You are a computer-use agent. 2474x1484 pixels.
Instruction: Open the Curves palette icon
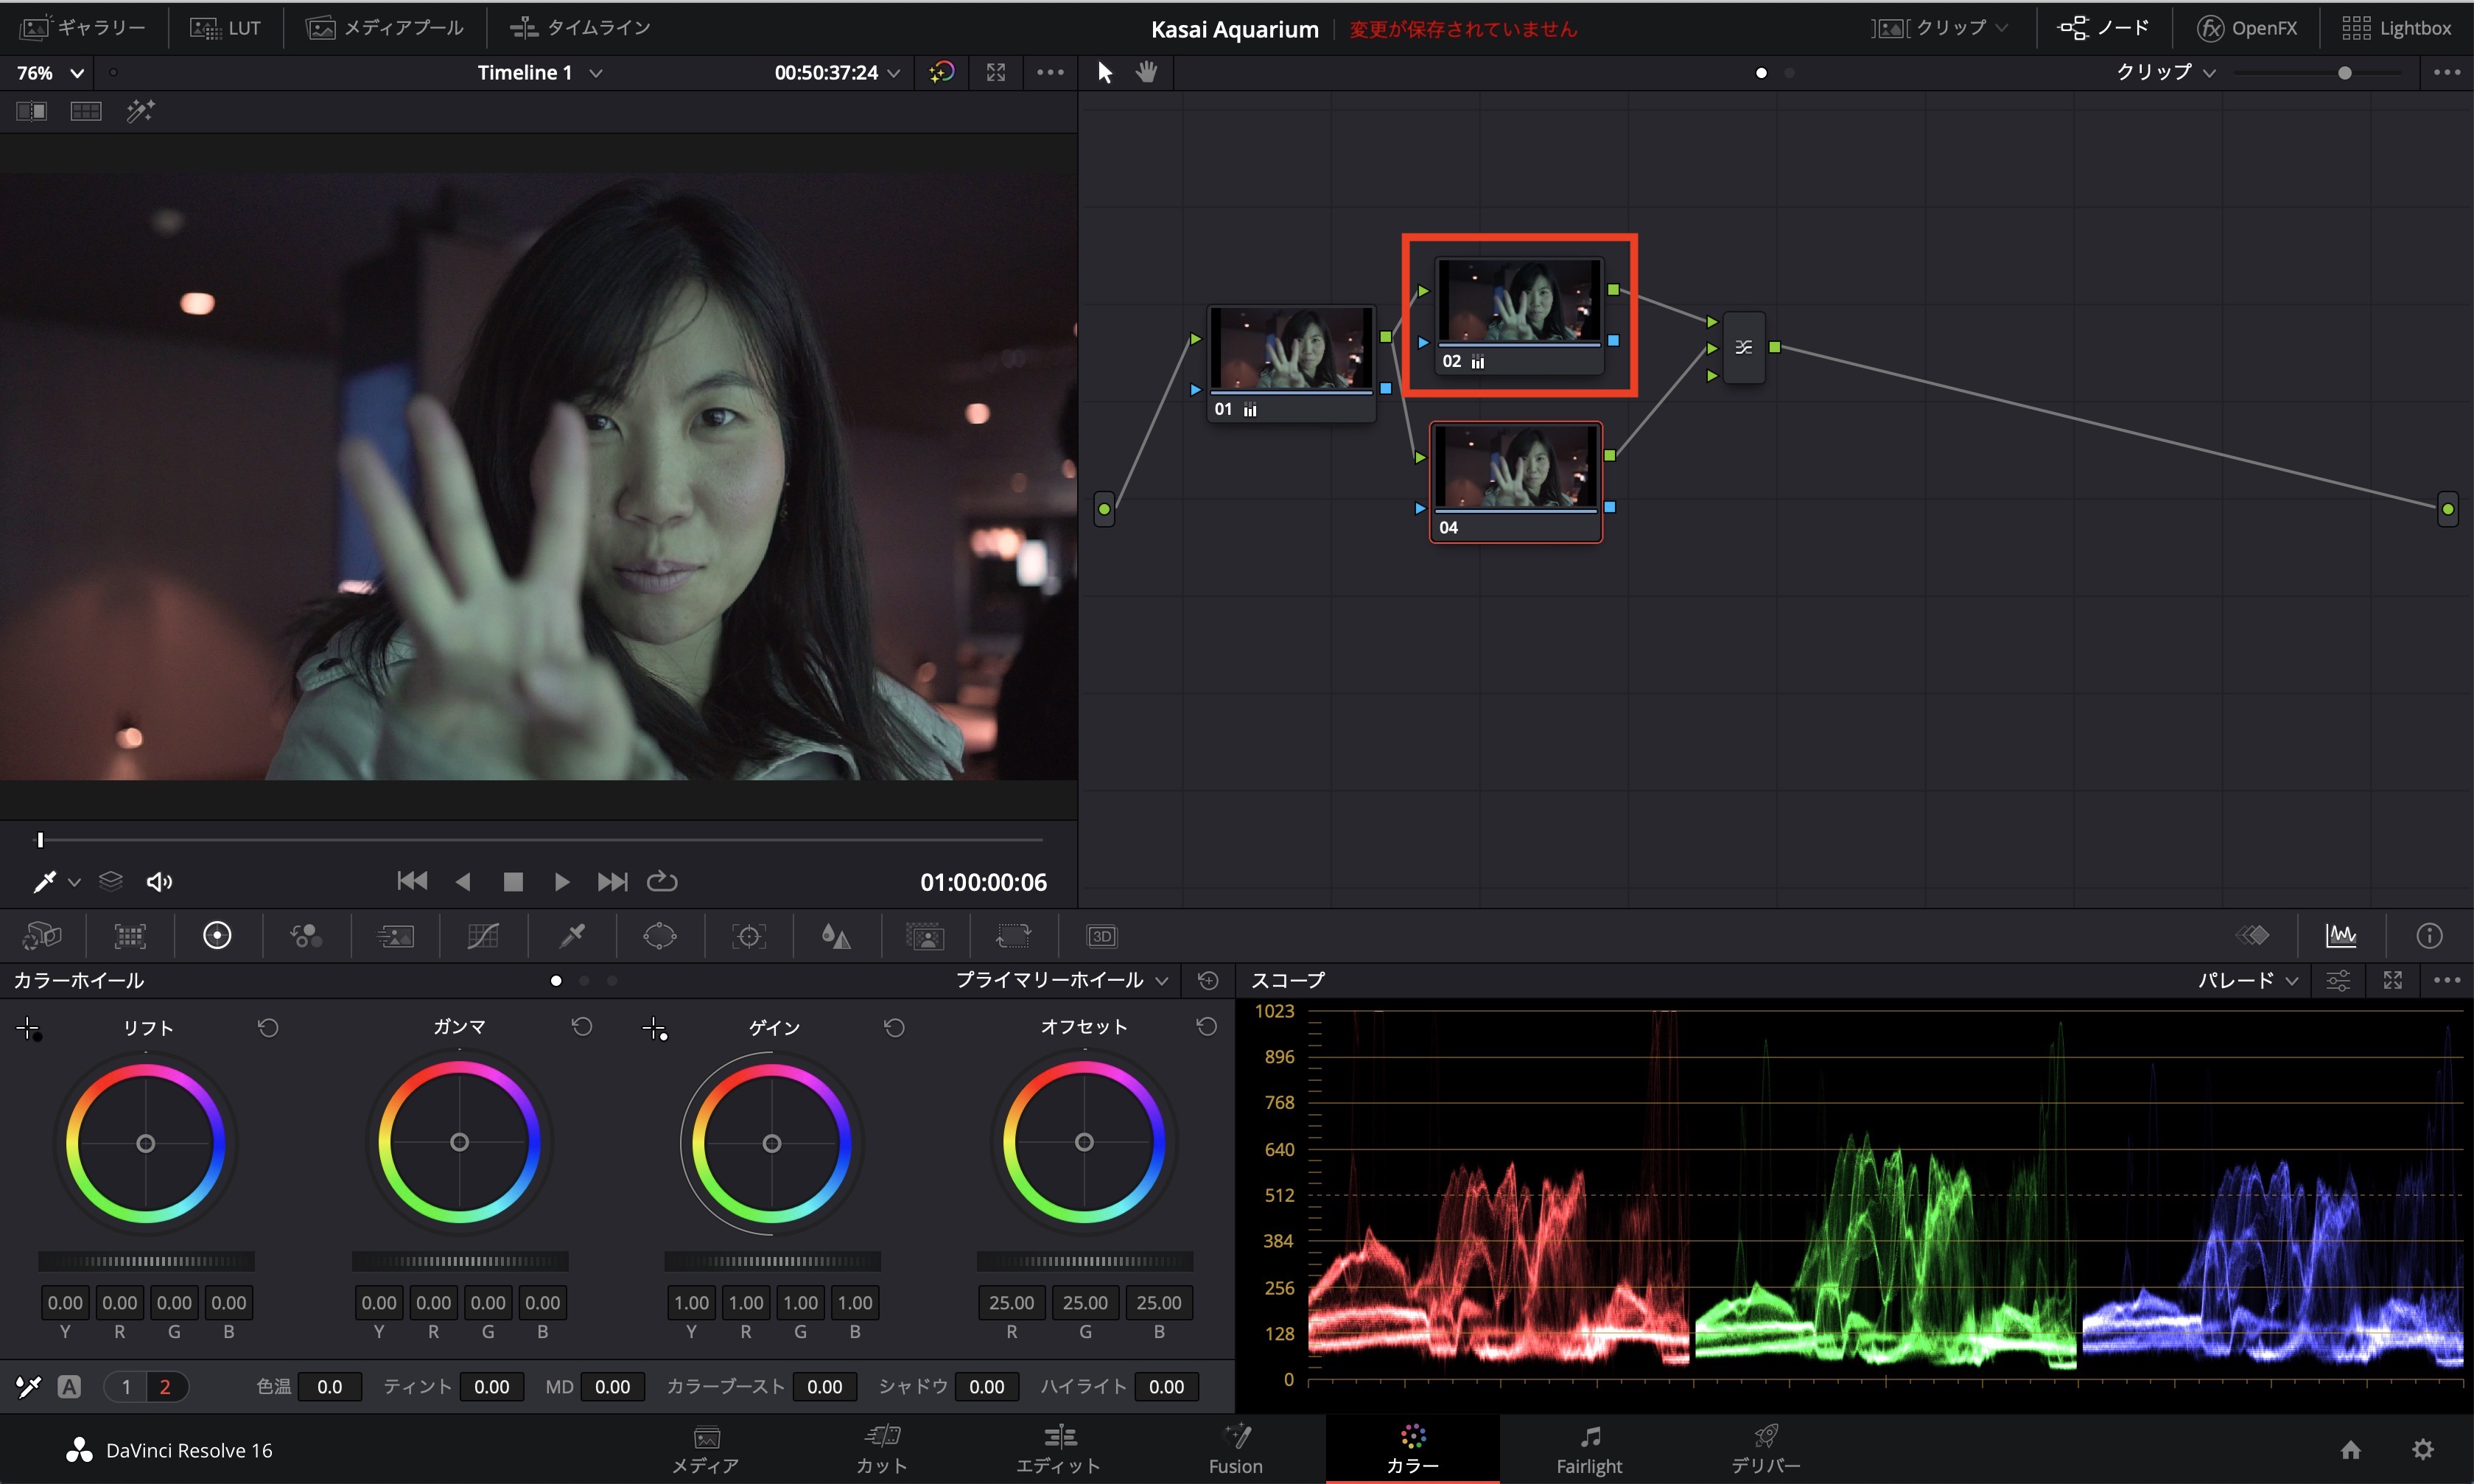coord(483,936)
